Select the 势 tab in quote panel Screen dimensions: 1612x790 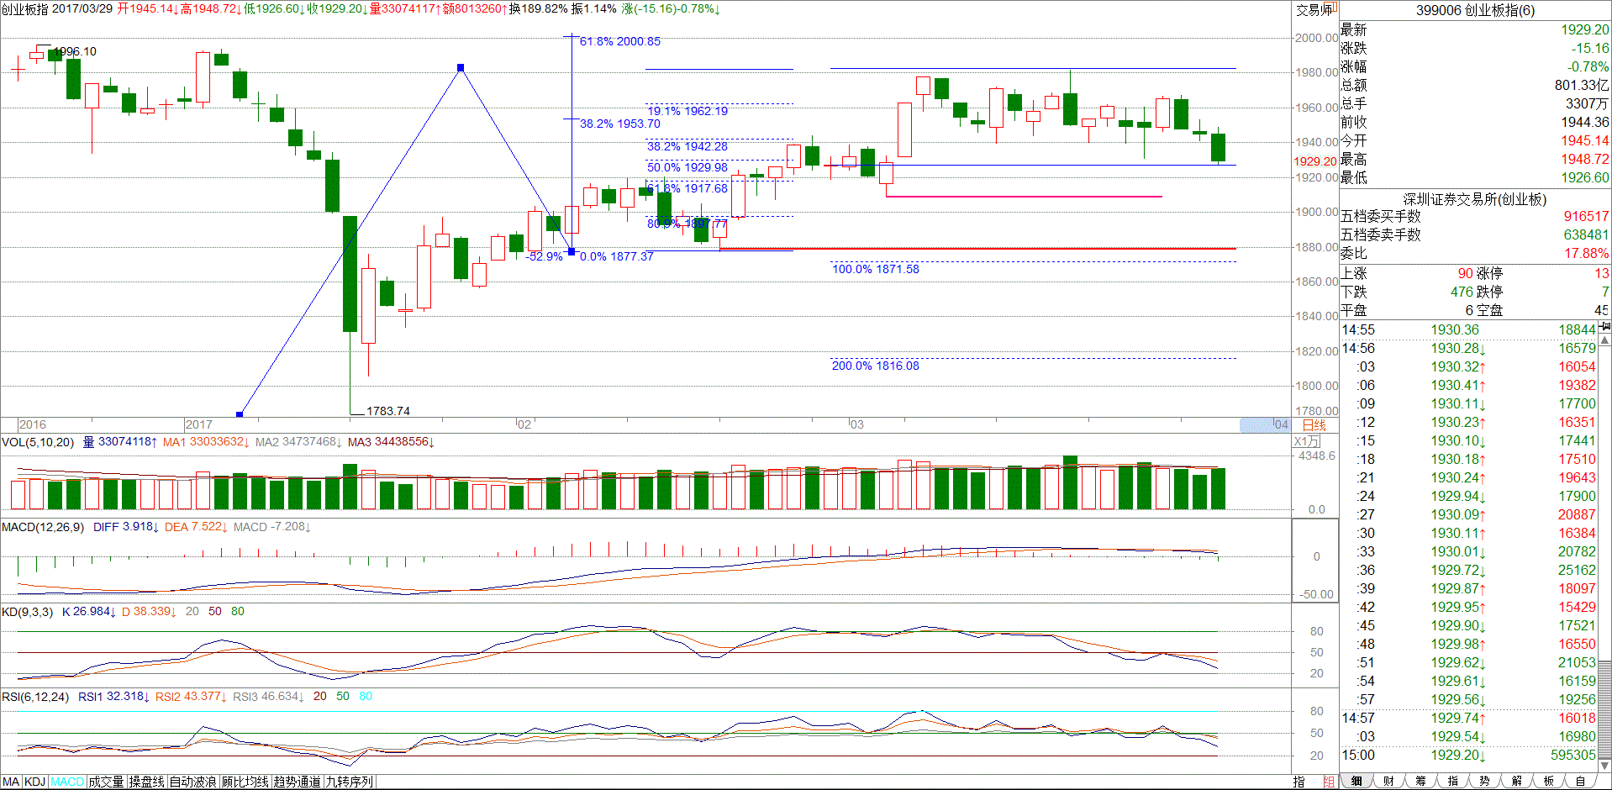(x=1483, y=781)
